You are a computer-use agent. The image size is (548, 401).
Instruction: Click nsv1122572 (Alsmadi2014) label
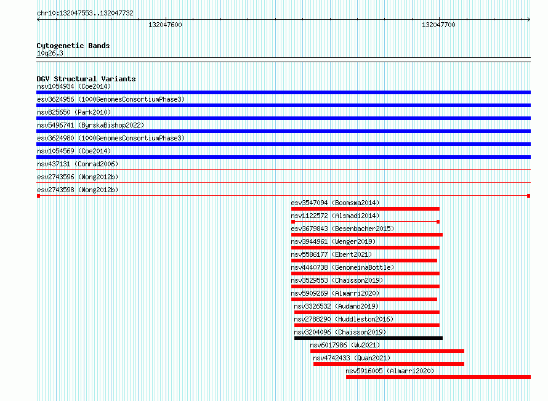click(335, 216)
